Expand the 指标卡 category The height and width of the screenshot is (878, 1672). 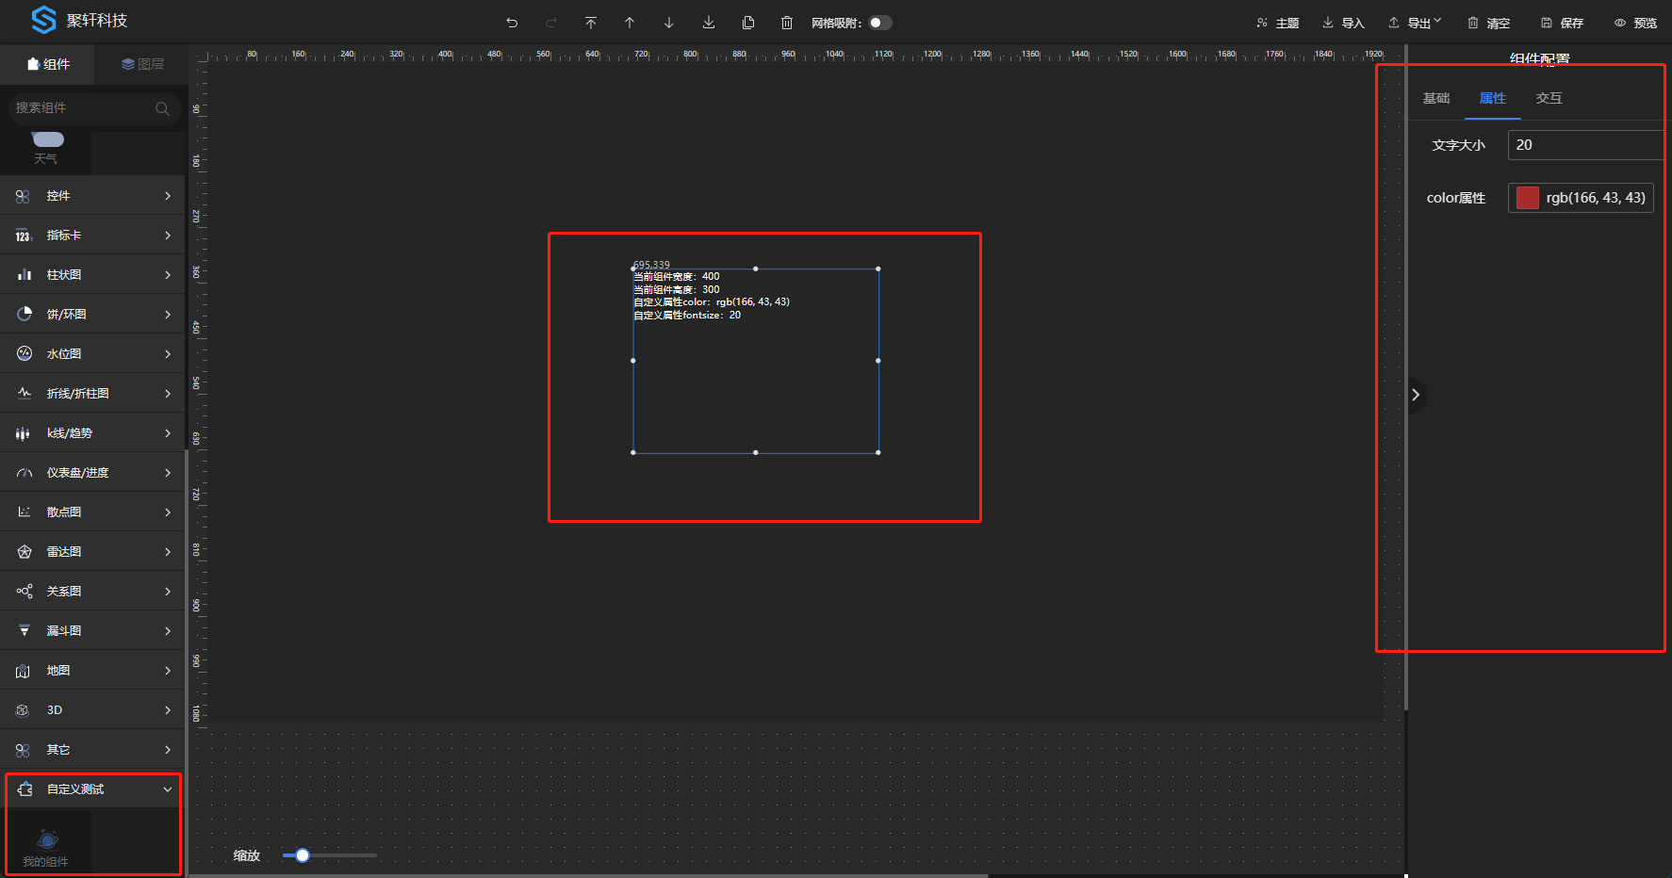(92, 236)
